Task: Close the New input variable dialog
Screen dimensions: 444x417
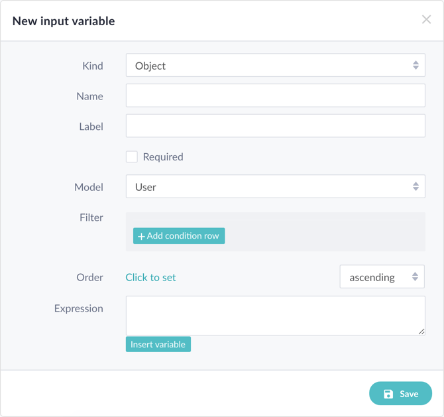Action: (426, 19)
